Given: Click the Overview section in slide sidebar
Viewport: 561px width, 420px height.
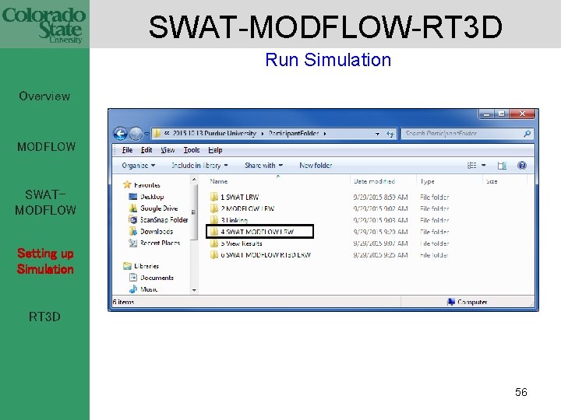Looking at the screenshot, I should click(x=44, y=96).
